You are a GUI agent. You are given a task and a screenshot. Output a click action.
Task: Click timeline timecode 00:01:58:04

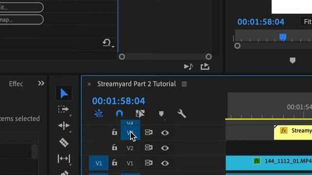click(x=118, y=101)
